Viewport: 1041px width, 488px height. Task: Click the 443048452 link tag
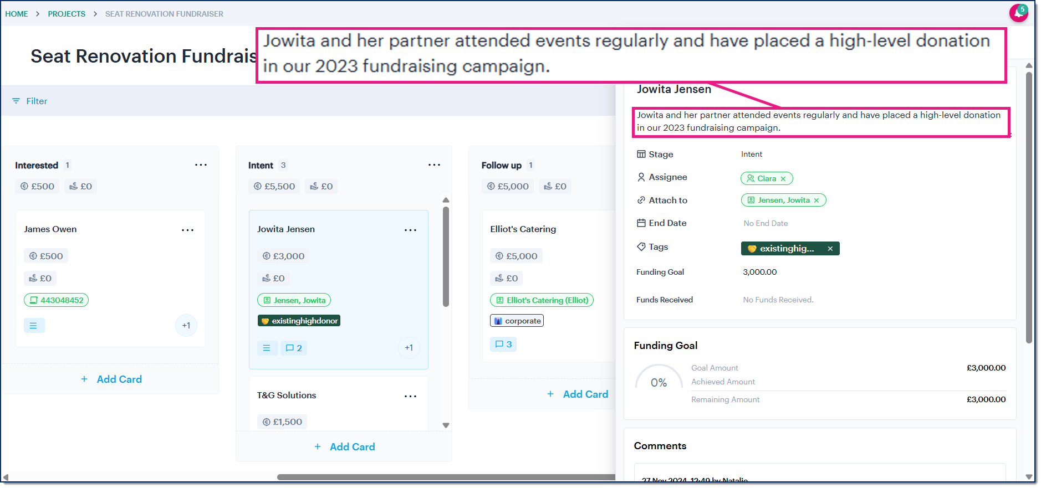pyautogui.click(x=57, y=300)
